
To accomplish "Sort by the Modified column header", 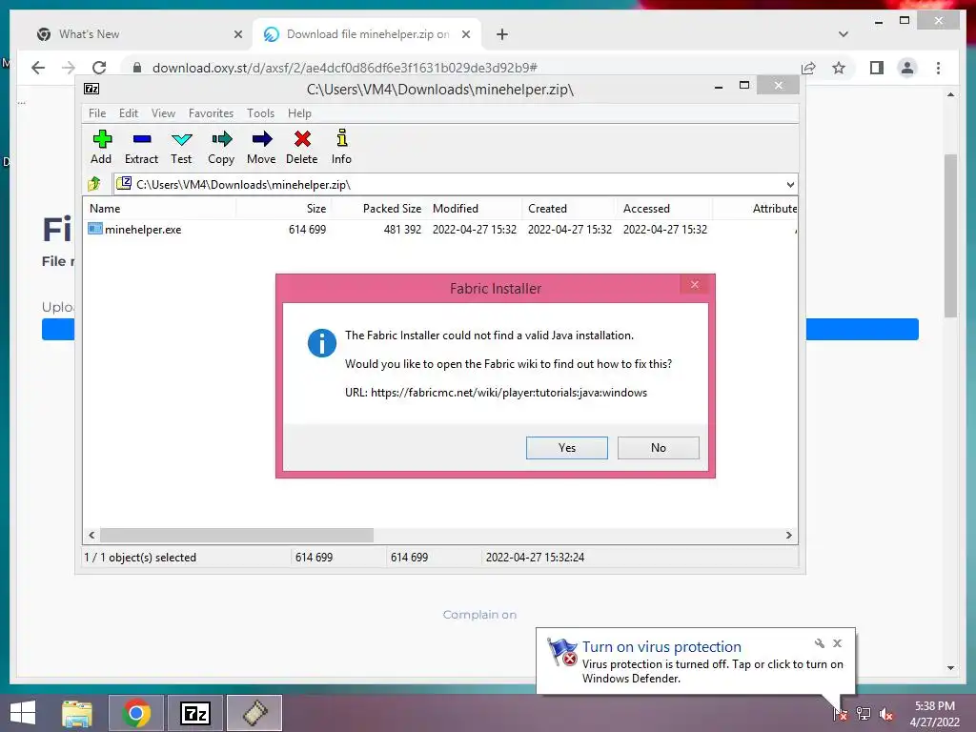I will [475, 209].
